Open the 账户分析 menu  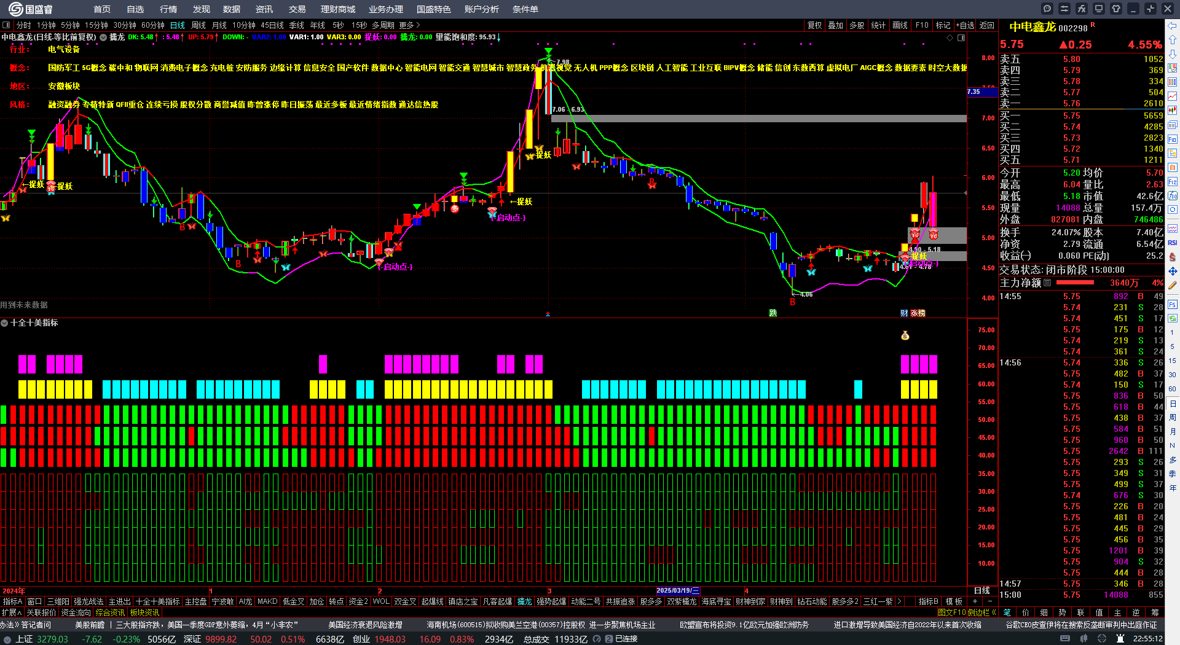coord(482,9)
